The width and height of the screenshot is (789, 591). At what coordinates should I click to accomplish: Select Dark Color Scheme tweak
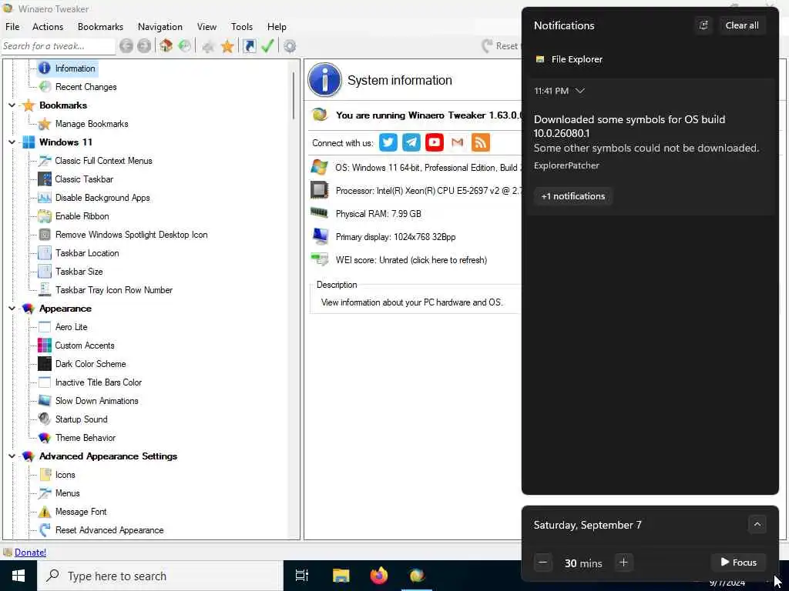91,364
